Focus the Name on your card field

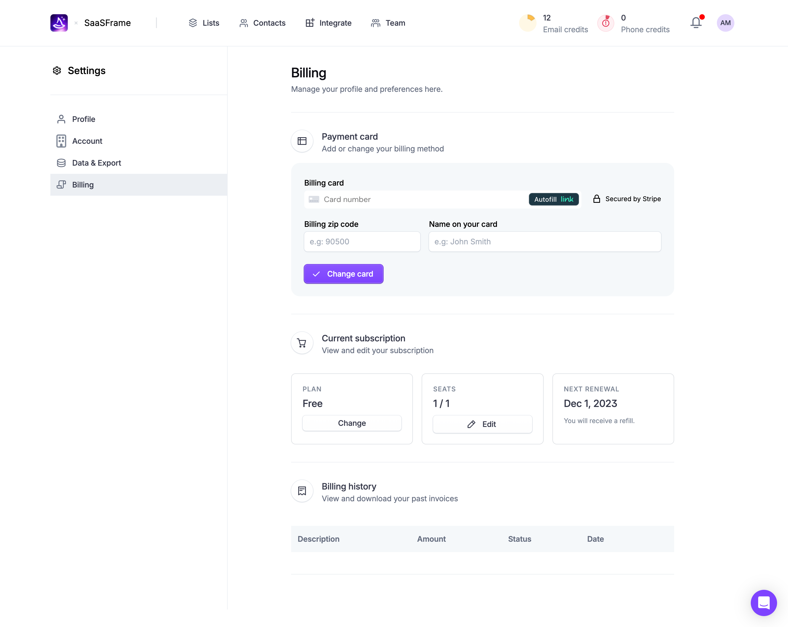click(545, 242)
